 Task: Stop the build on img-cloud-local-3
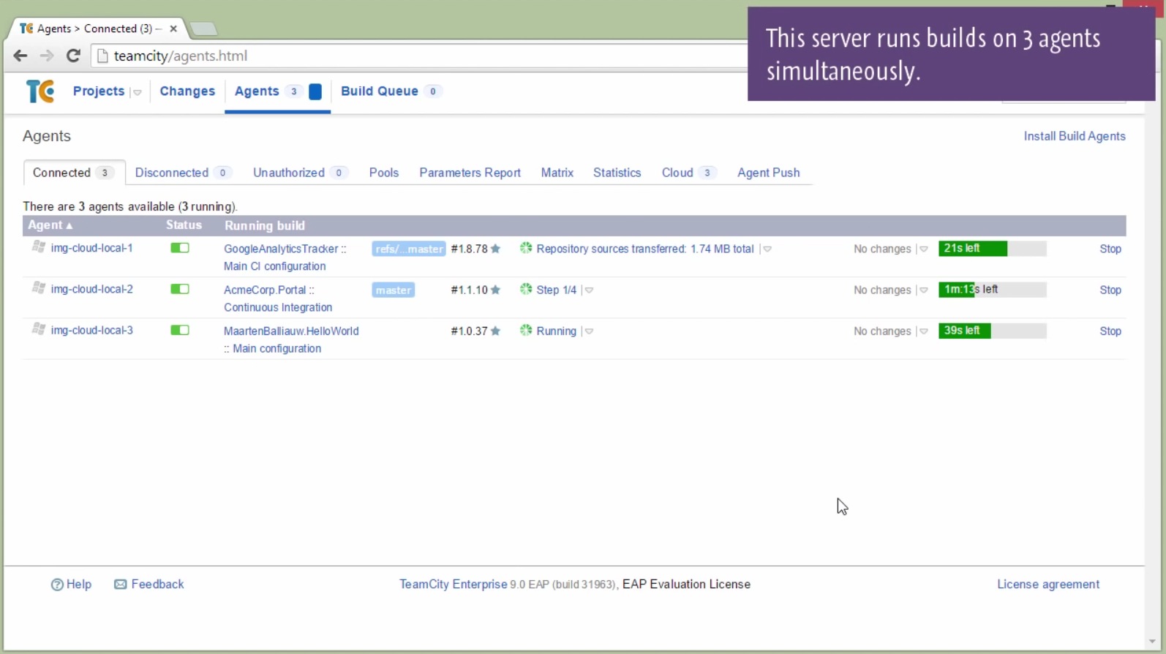1110,331
